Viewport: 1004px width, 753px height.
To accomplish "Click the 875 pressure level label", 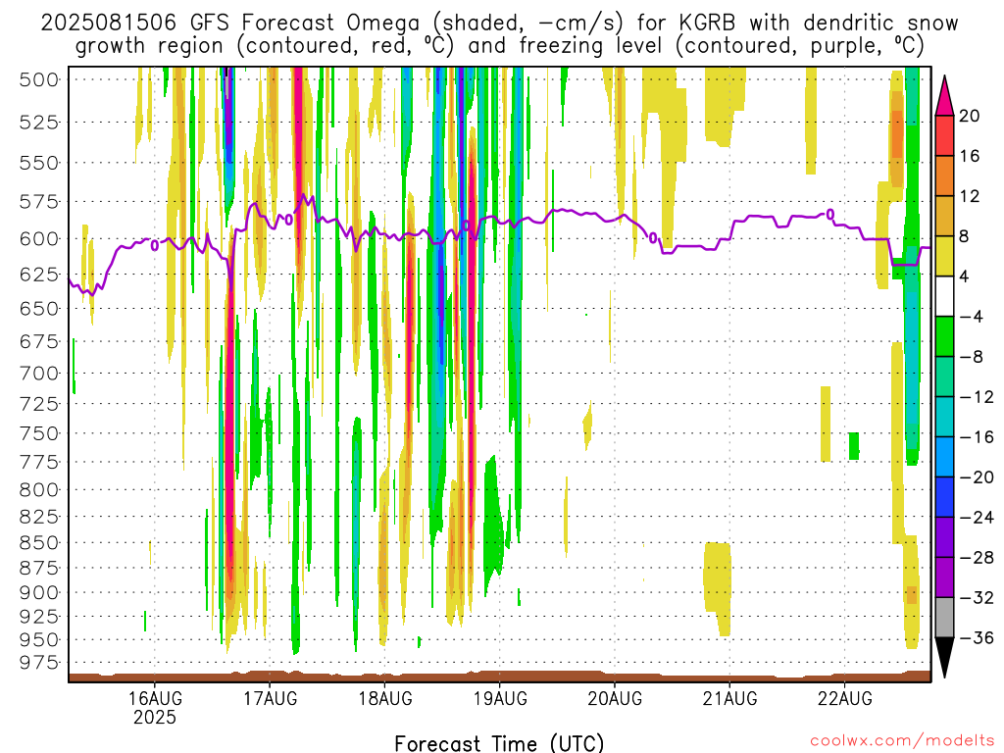I will 39,568.
